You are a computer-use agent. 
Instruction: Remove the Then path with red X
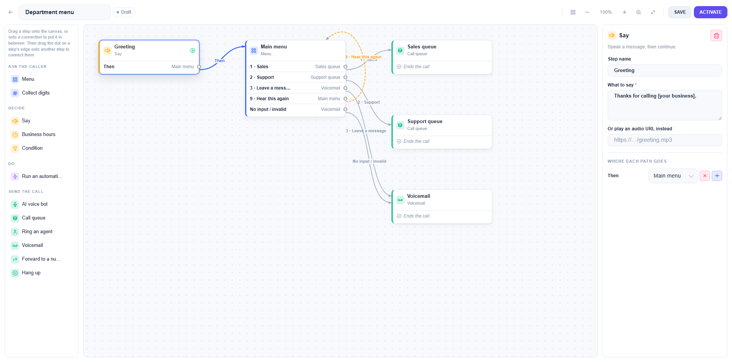point(705,176)
